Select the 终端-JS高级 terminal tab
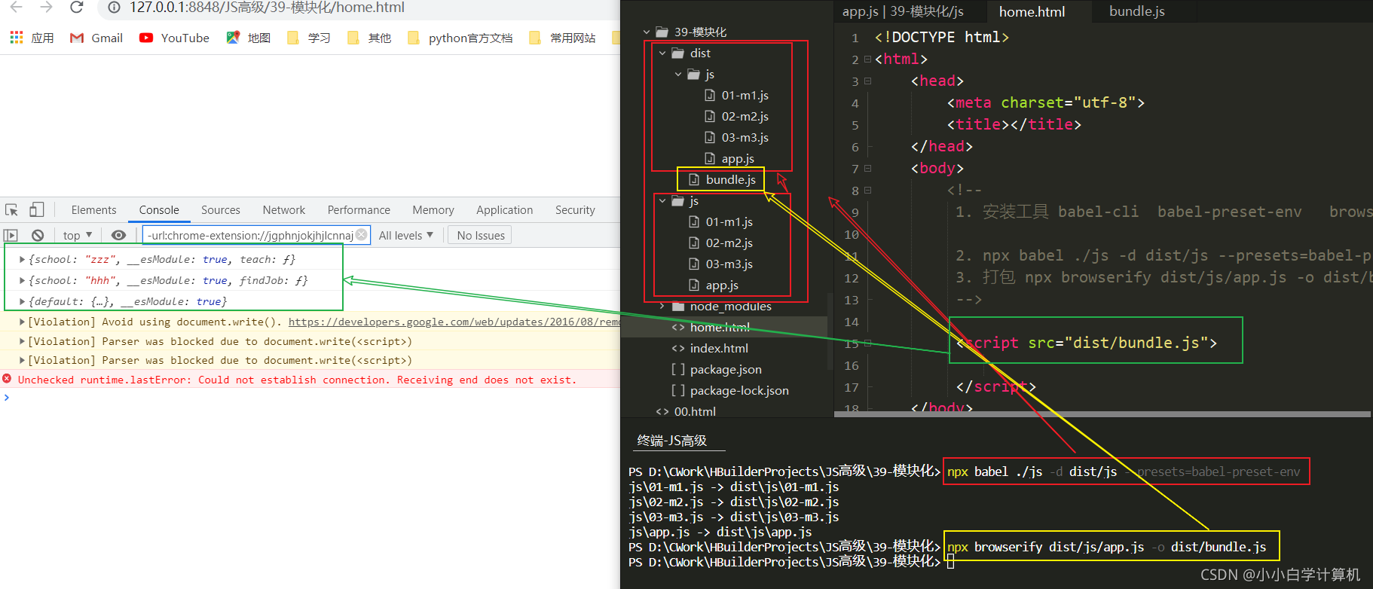Viewport: 1373px width, 589px height. [671, 440]
